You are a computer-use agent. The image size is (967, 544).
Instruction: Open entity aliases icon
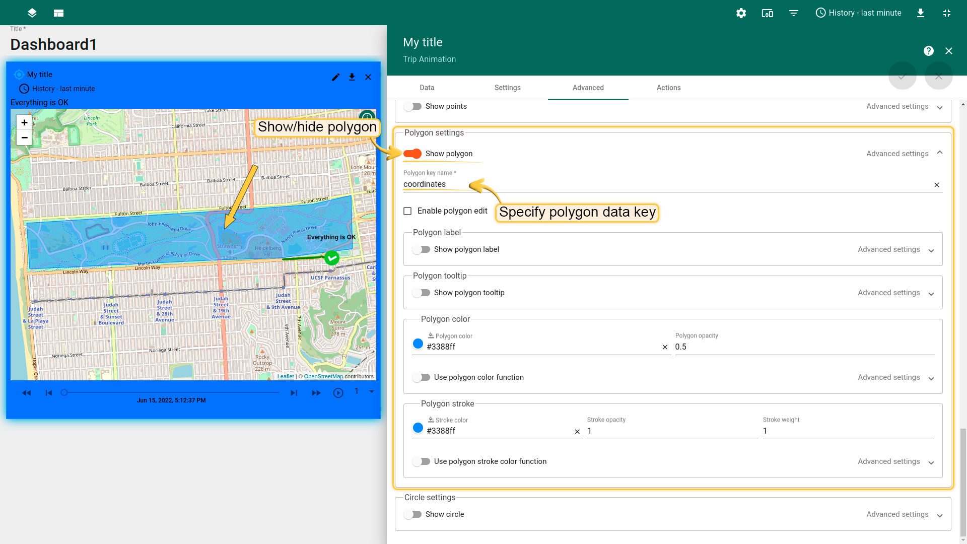767,13
